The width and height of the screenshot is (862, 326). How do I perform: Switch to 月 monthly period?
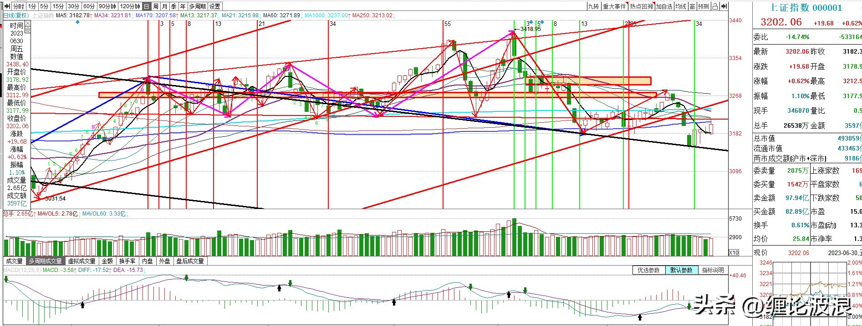pos(165,6)
